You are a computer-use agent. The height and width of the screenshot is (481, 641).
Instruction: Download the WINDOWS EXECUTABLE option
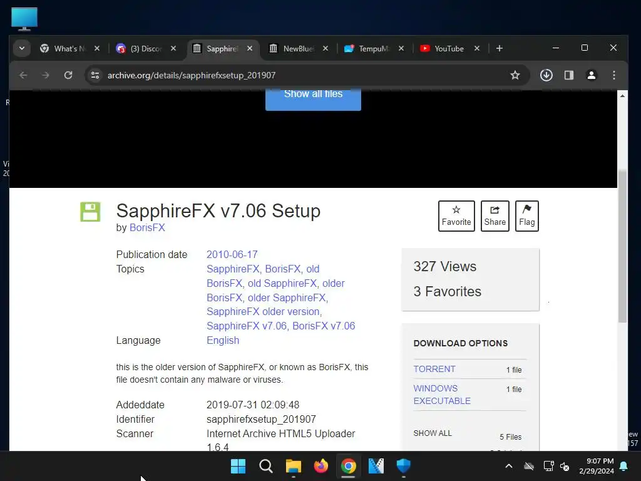point(442,395)
